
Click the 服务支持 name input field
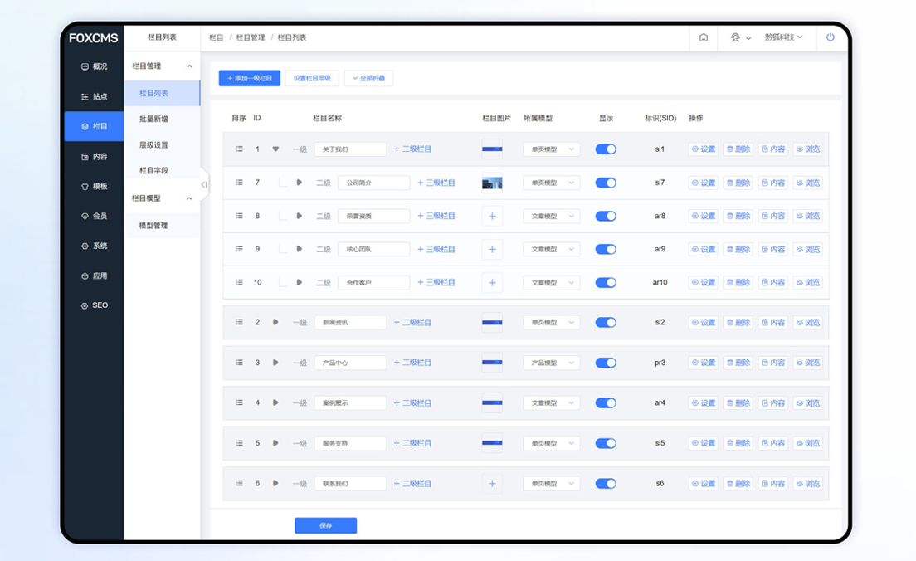[x=349, y=443]
